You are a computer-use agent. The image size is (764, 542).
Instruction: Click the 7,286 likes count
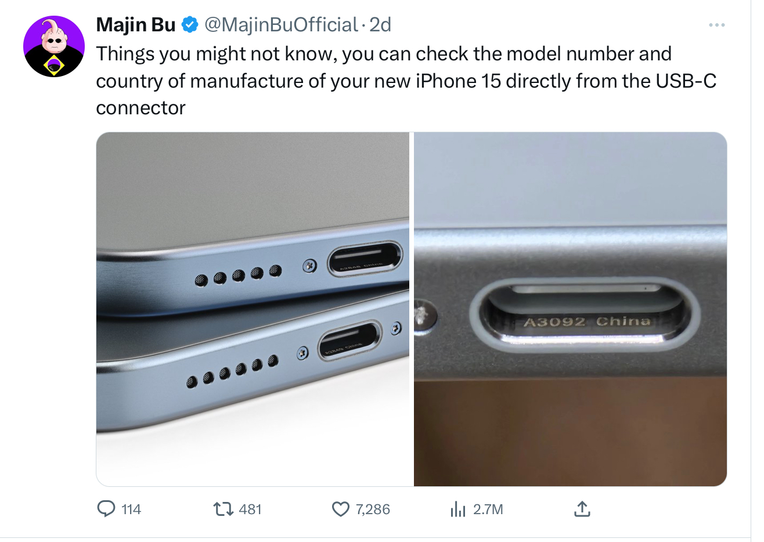pos(373,510)
